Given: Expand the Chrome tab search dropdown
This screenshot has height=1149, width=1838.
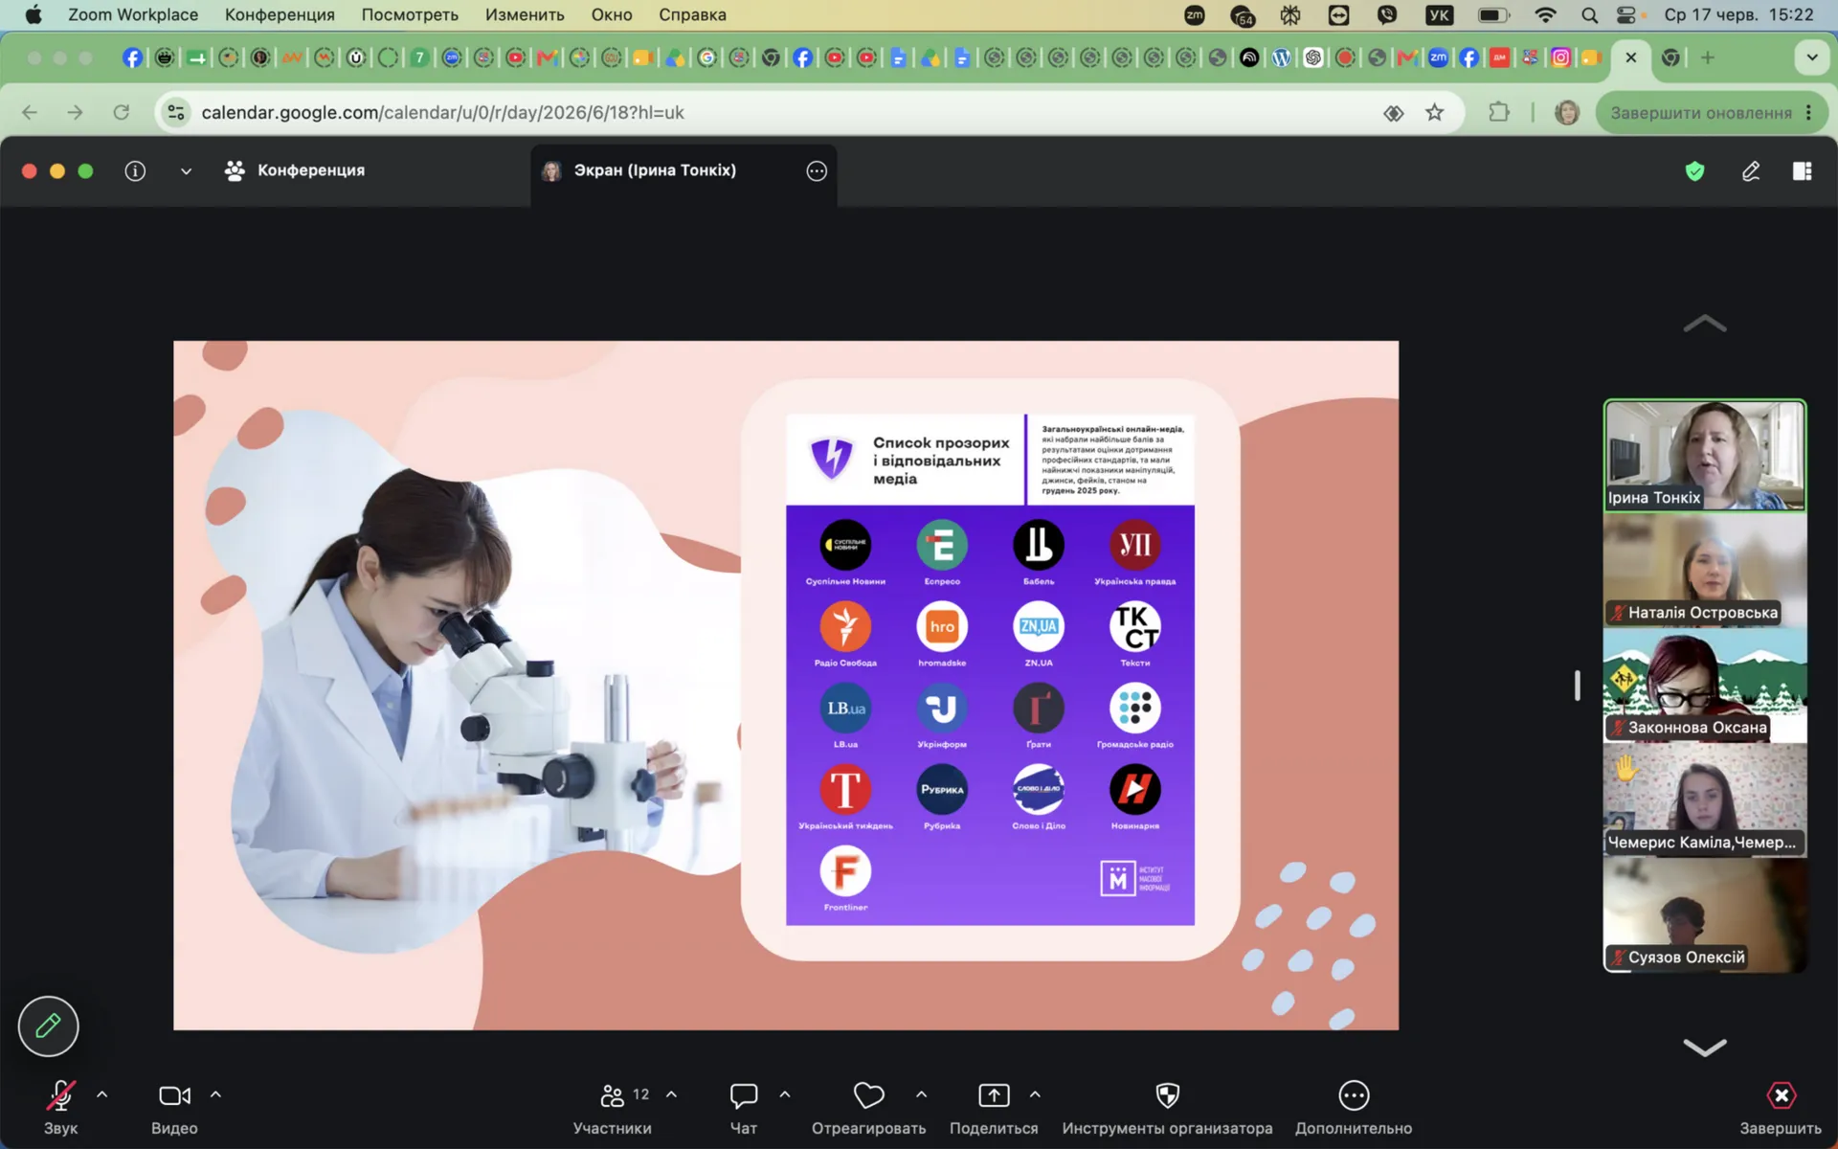Looking at the screenshot, I should [1812, 57].
